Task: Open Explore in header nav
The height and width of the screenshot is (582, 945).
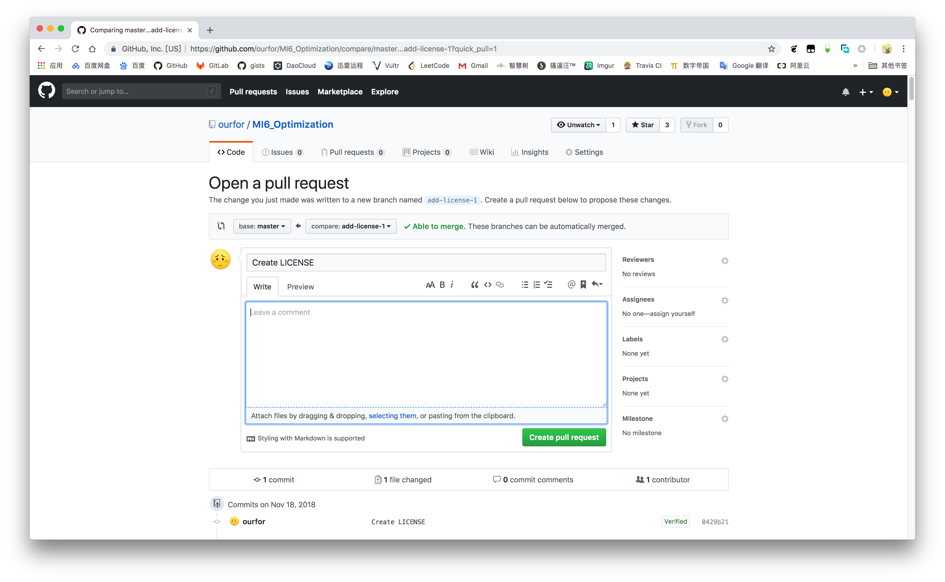Action: pyautogui.click(x=385, y=92)
